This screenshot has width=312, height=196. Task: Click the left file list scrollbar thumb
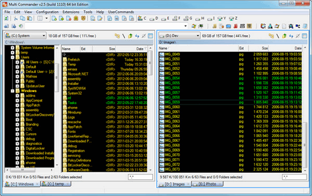click(150, 63)
